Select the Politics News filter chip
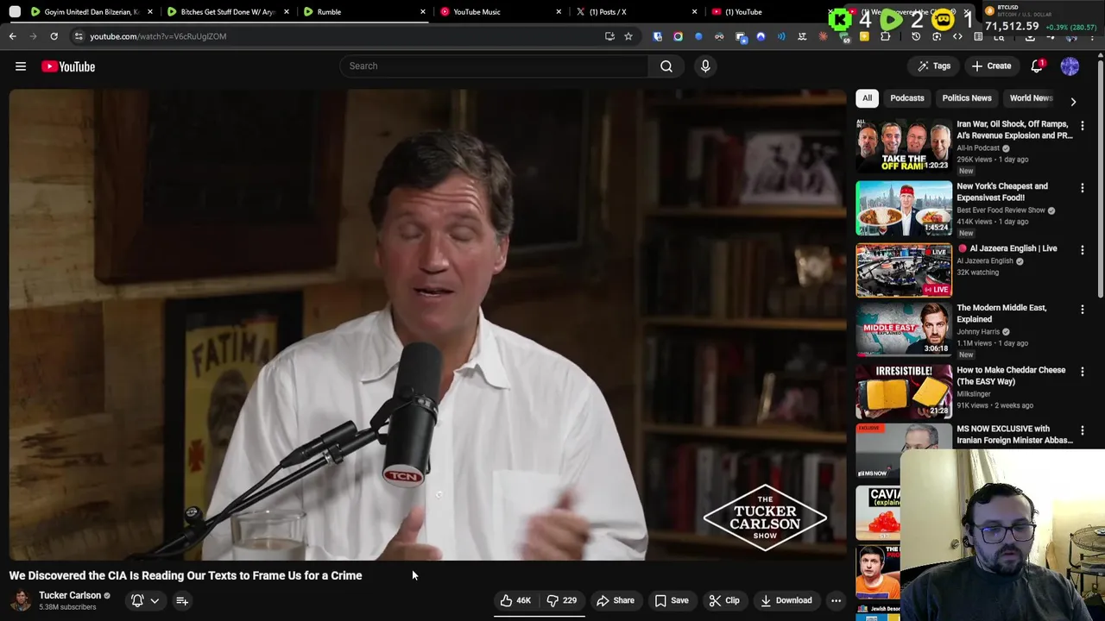 pos(967,98)
